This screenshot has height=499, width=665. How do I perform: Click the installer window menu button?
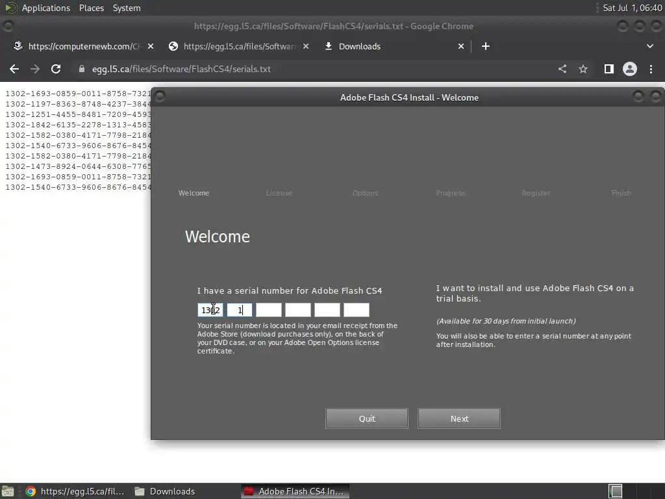point(160,97)
